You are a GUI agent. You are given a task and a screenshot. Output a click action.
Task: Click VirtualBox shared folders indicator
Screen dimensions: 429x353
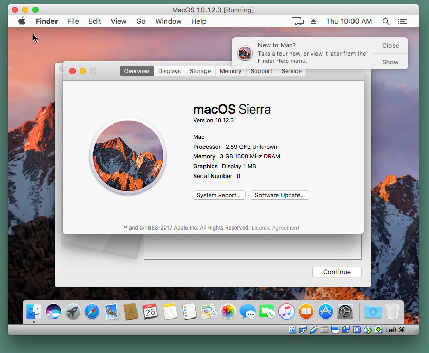point(324,330)
